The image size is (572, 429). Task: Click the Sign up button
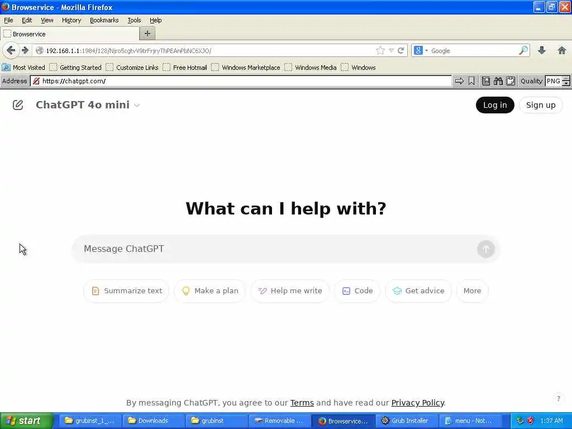(x=540, y=105)
